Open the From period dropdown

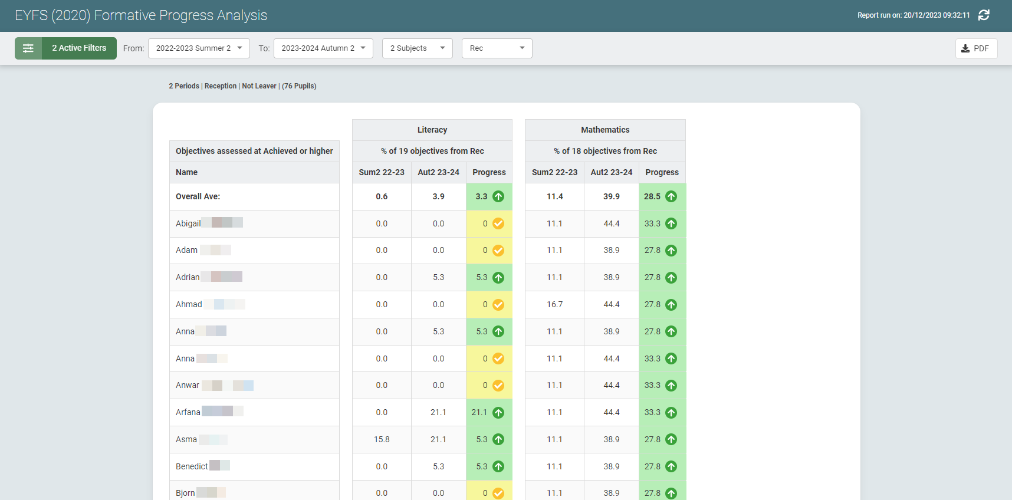(x=199, y=48)
